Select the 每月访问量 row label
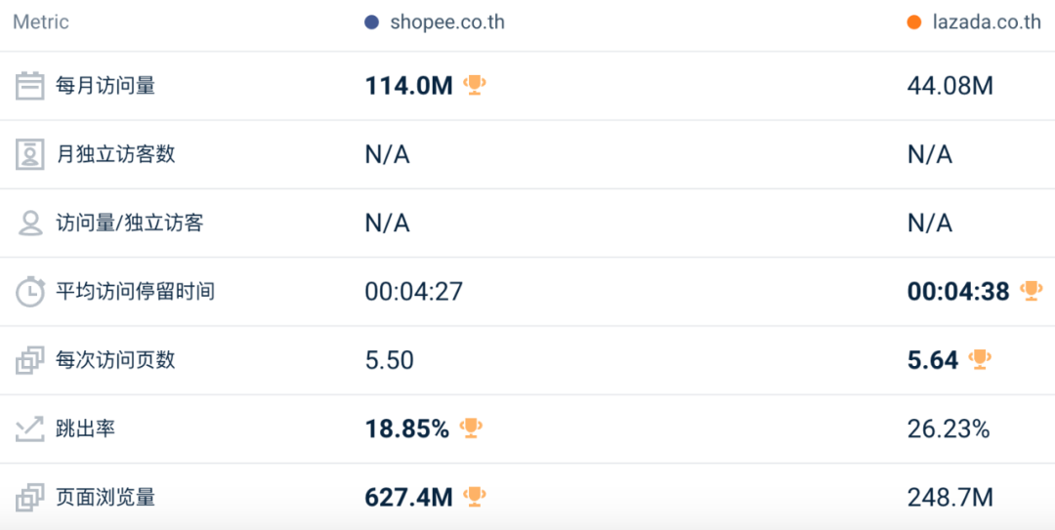Image resolution: width=1055 pixels, height=530 pixels. (x=105, y=86)
